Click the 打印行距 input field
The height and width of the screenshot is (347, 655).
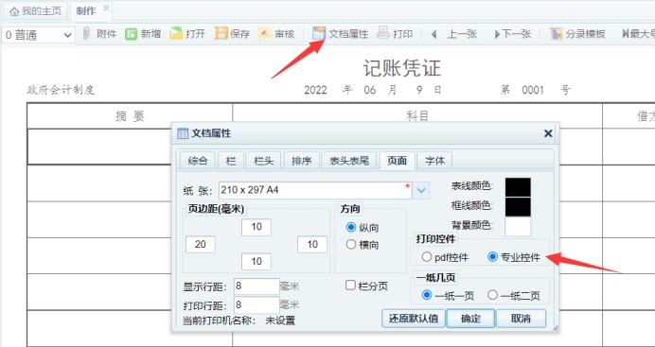tap(257, 304)
